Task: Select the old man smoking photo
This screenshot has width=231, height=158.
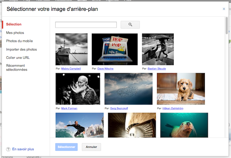Action: [78, 89]
